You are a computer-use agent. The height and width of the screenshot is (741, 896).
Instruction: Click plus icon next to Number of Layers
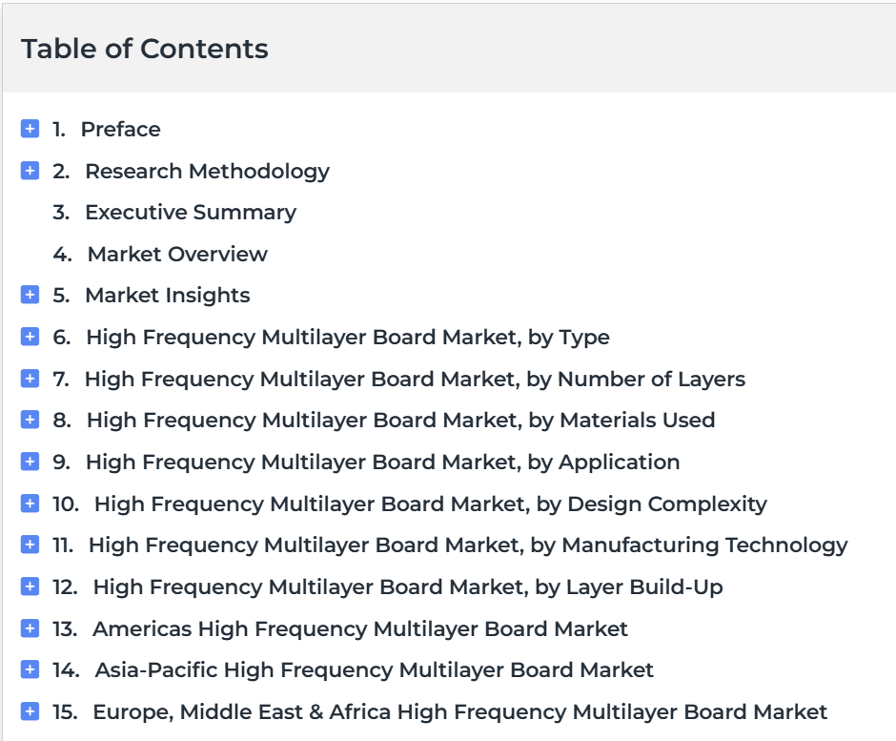point(30,379)
